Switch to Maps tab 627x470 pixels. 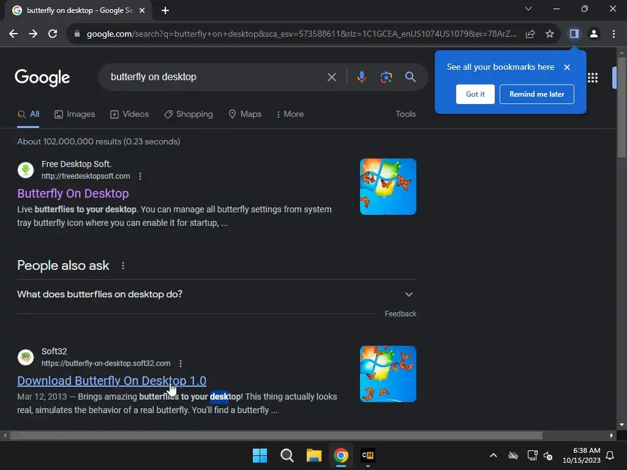pyautogui.click(x=245, y=114)
